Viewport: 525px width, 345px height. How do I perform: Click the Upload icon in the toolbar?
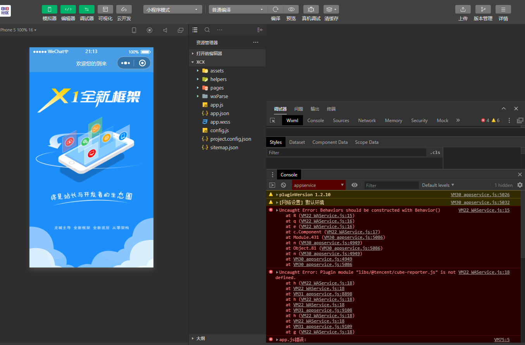[463, 9]
